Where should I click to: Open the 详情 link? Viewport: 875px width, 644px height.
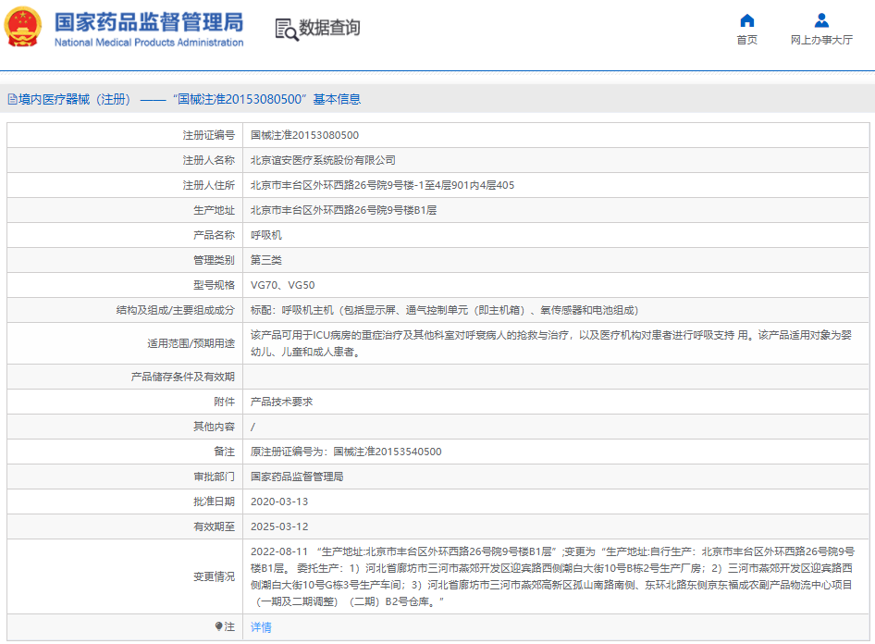pos(261,626)
